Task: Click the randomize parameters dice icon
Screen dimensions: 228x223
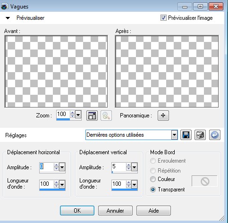Action: tap(200, 135)
